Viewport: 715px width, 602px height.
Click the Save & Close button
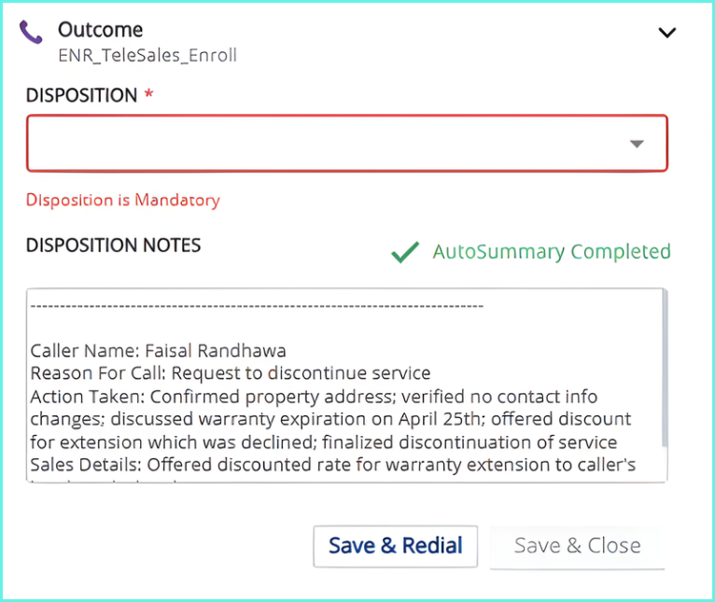pyautogui.click(x=577, y=546)
